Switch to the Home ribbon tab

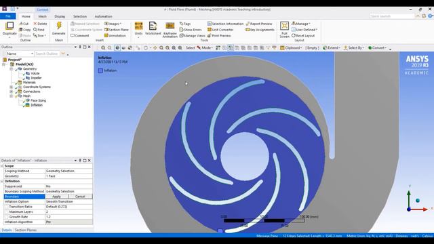26,16
